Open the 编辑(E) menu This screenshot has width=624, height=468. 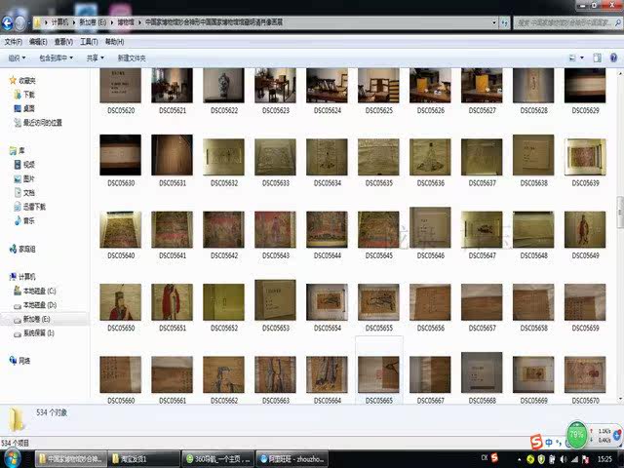pyautogui.click(x=38, y=41)
